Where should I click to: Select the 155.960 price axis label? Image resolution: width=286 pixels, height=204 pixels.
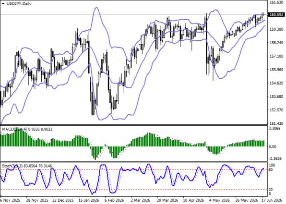click(276, 70)
